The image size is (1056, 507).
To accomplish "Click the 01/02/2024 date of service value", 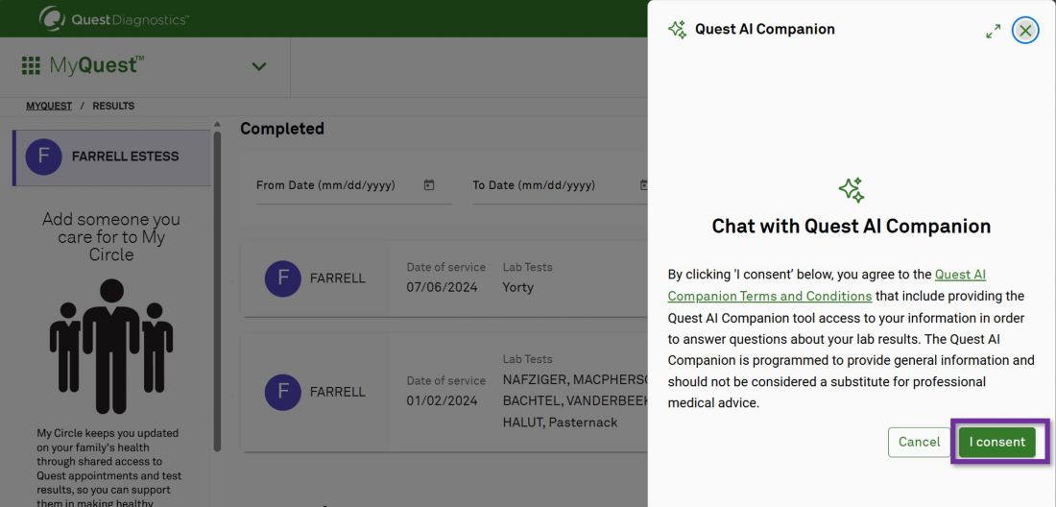I will click(442, 401).
